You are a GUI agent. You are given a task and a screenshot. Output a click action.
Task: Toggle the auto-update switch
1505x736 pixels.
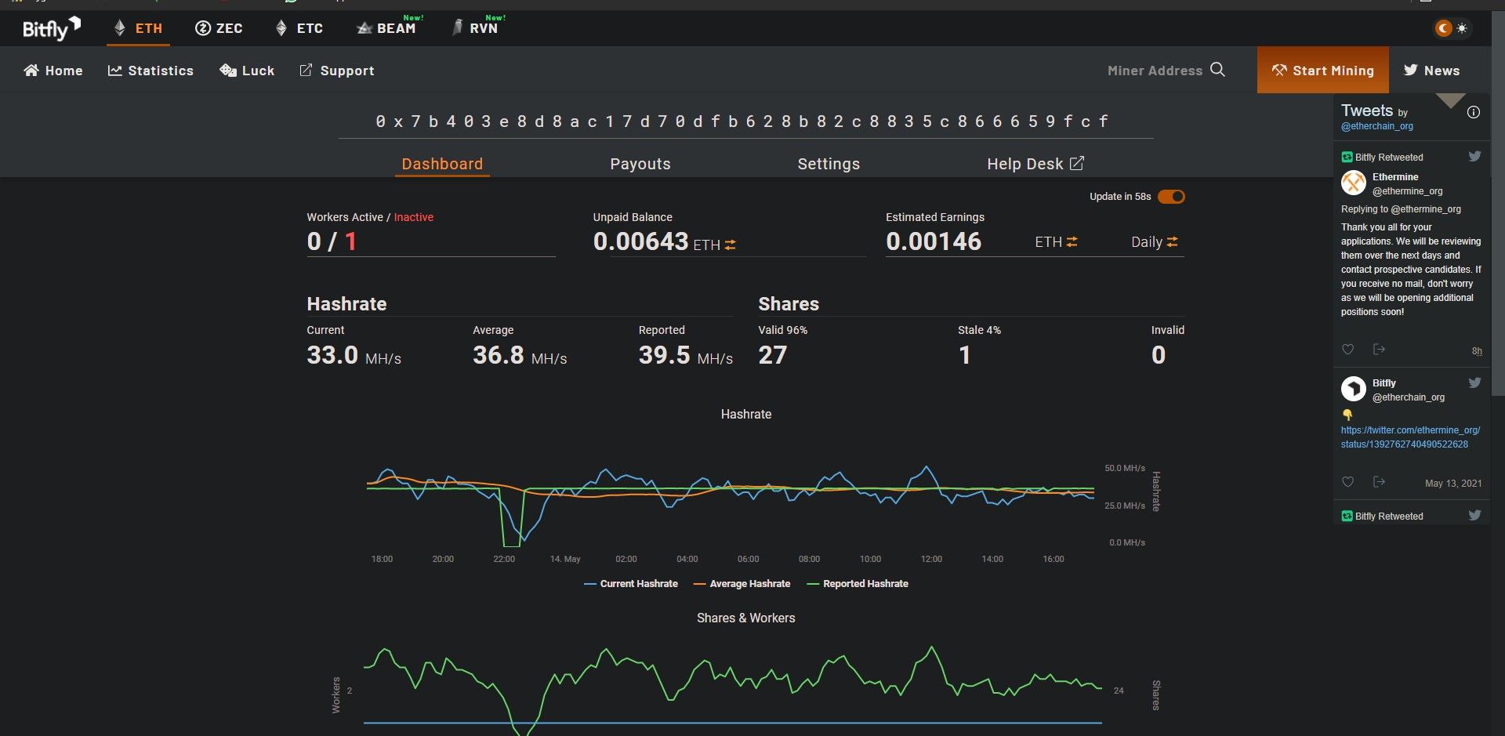1171,197
